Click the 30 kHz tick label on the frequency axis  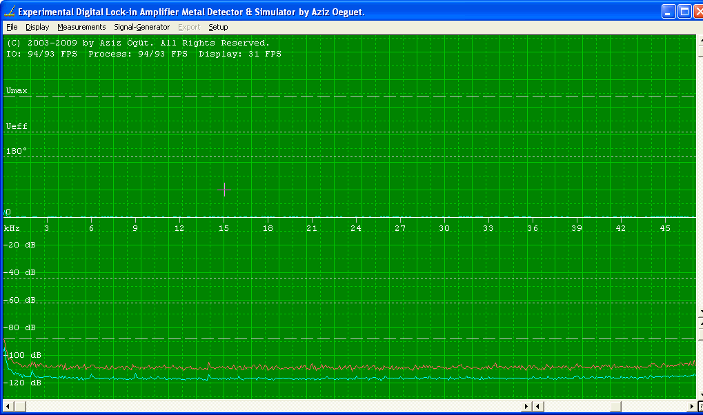point(444,228)
